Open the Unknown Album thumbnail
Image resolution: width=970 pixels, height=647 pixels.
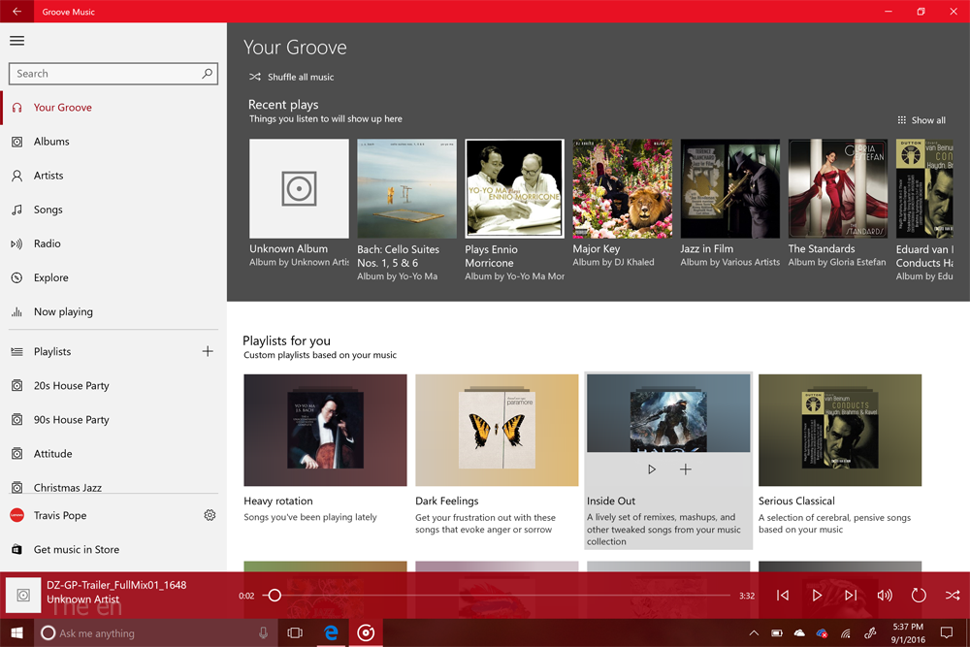coord(299,188)
